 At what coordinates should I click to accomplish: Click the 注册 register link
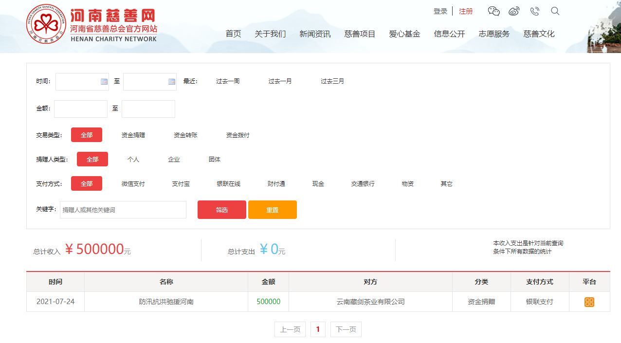tap(466, 11)
